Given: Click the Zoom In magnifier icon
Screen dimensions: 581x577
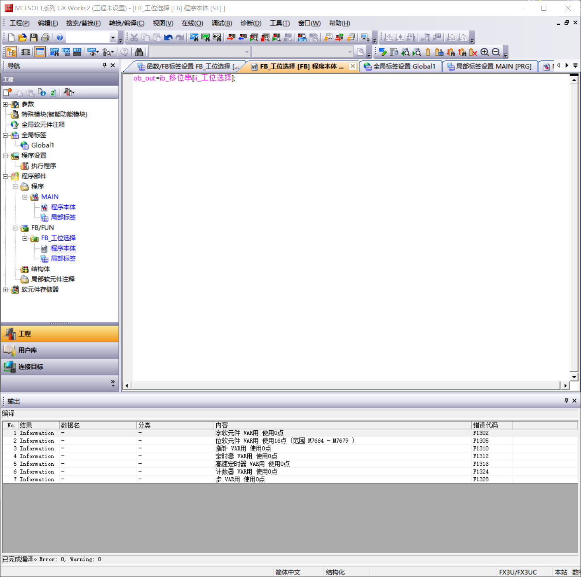Looking at the screenshot, I should pyautogui.click(x=485, y=52).
